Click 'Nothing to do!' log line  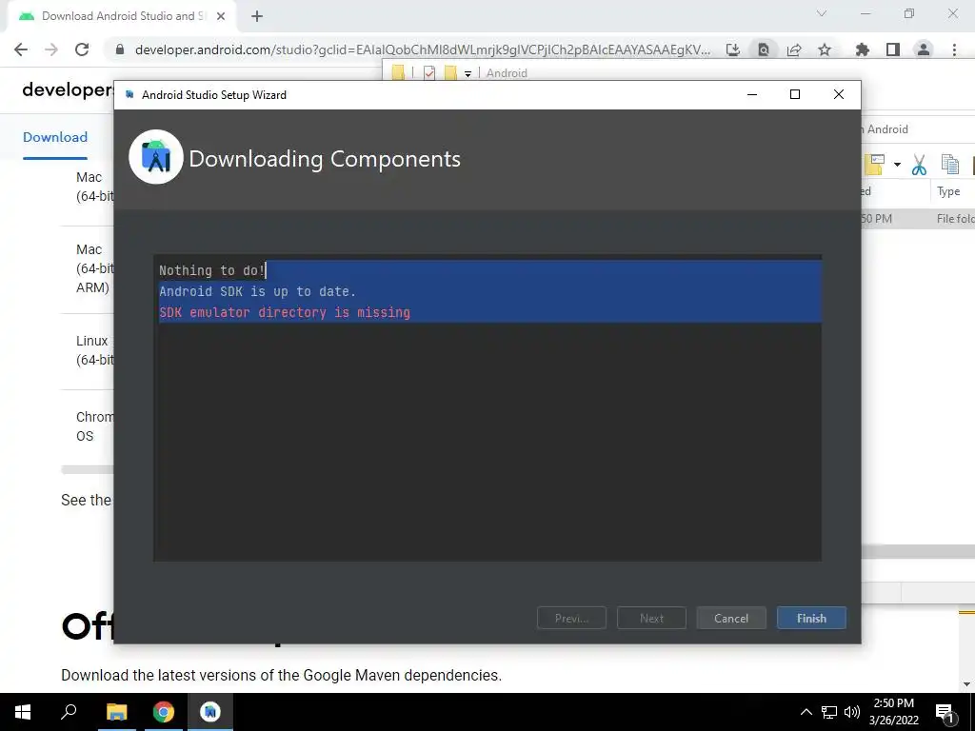[x=211, y=270]
